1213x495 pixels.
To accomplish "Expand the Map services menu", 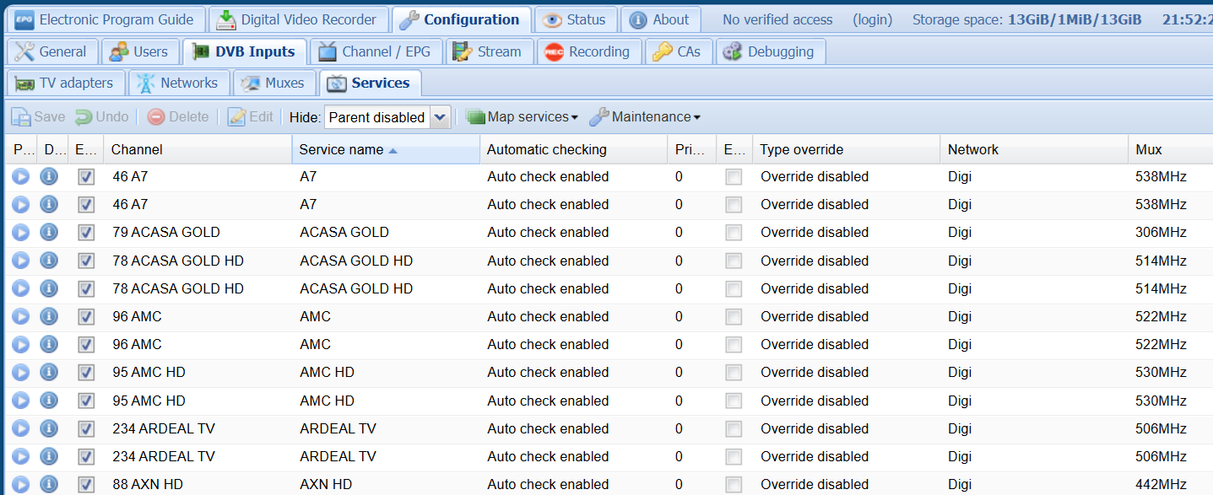I will tap(522, 117).
